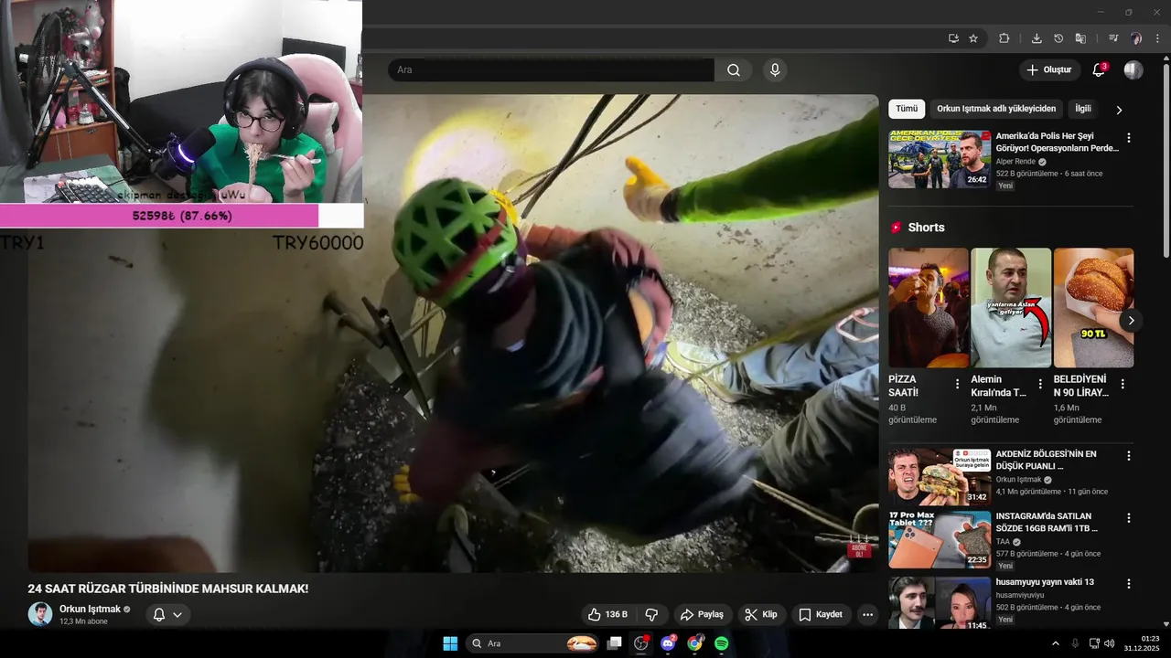
Task: Open Chrome three-dot menu
Action: point(1157,38)
